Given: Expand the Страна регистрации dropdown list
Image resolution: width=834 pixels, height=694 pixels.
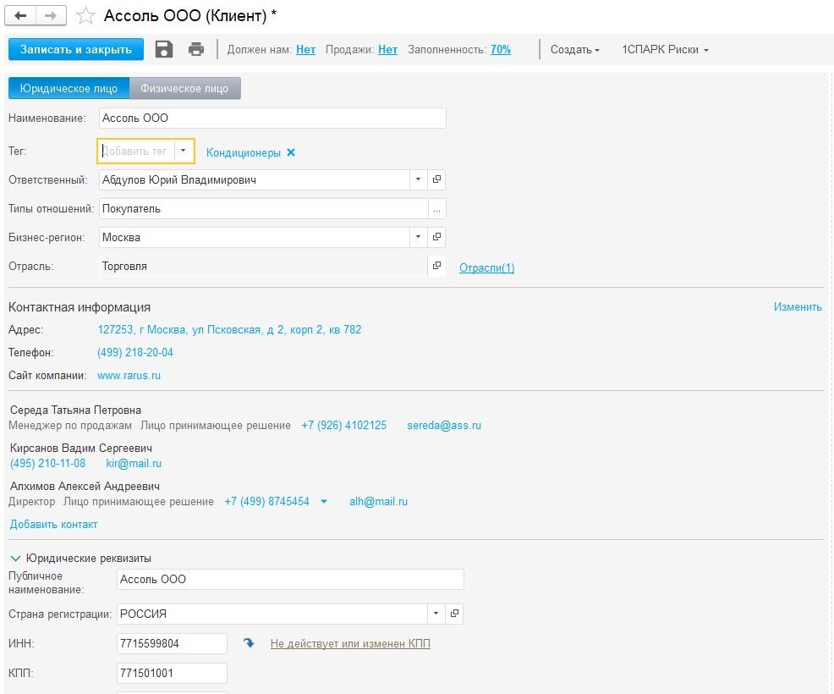Looking at the screenshot, I should tap(436, 613).
